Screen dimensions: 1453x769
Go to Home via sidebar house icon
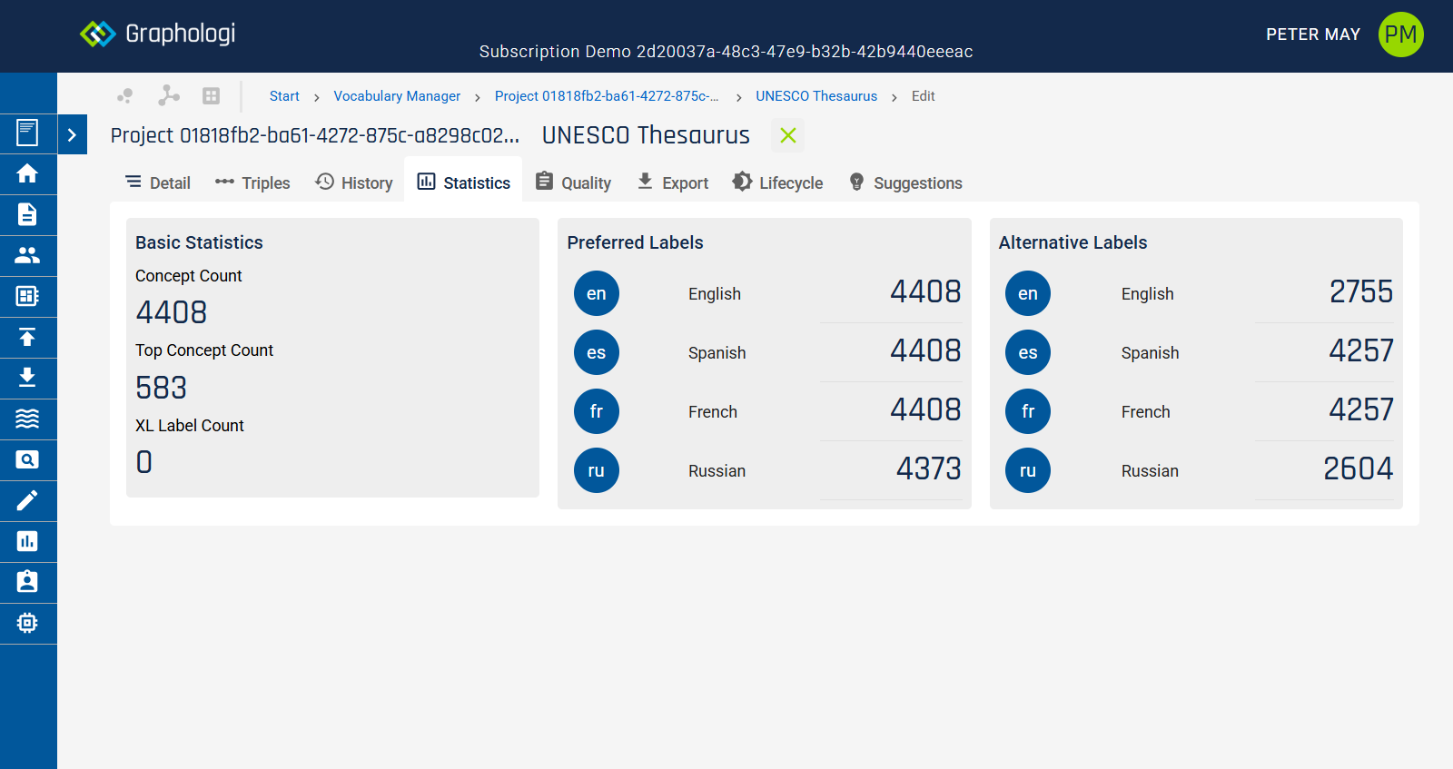[x=28, y=173]
